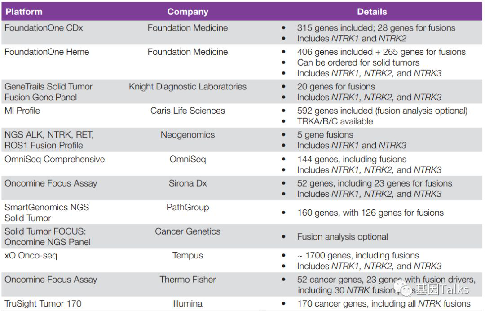The width and height of the screenshot is (485, 311).
Task: Select the OmniSeq Comprehensive platform cell
Action: pos(54,159)
